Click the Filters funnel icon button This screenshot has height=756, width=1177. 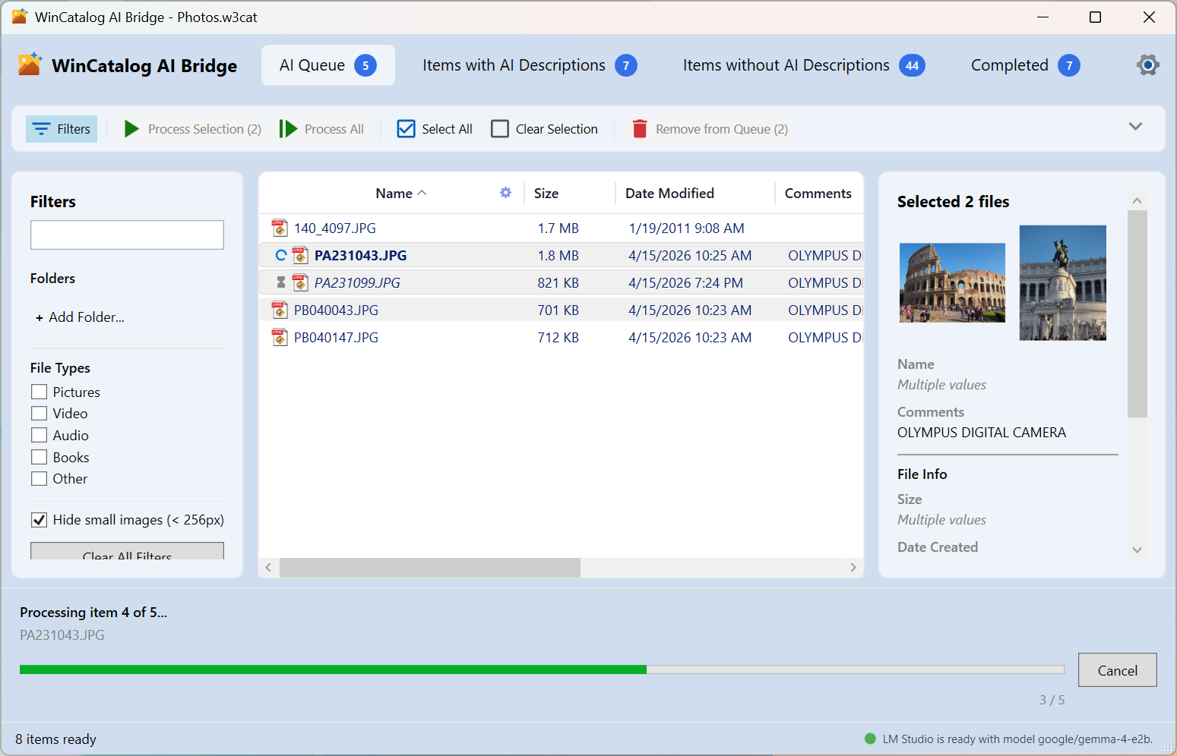[41, 129]
